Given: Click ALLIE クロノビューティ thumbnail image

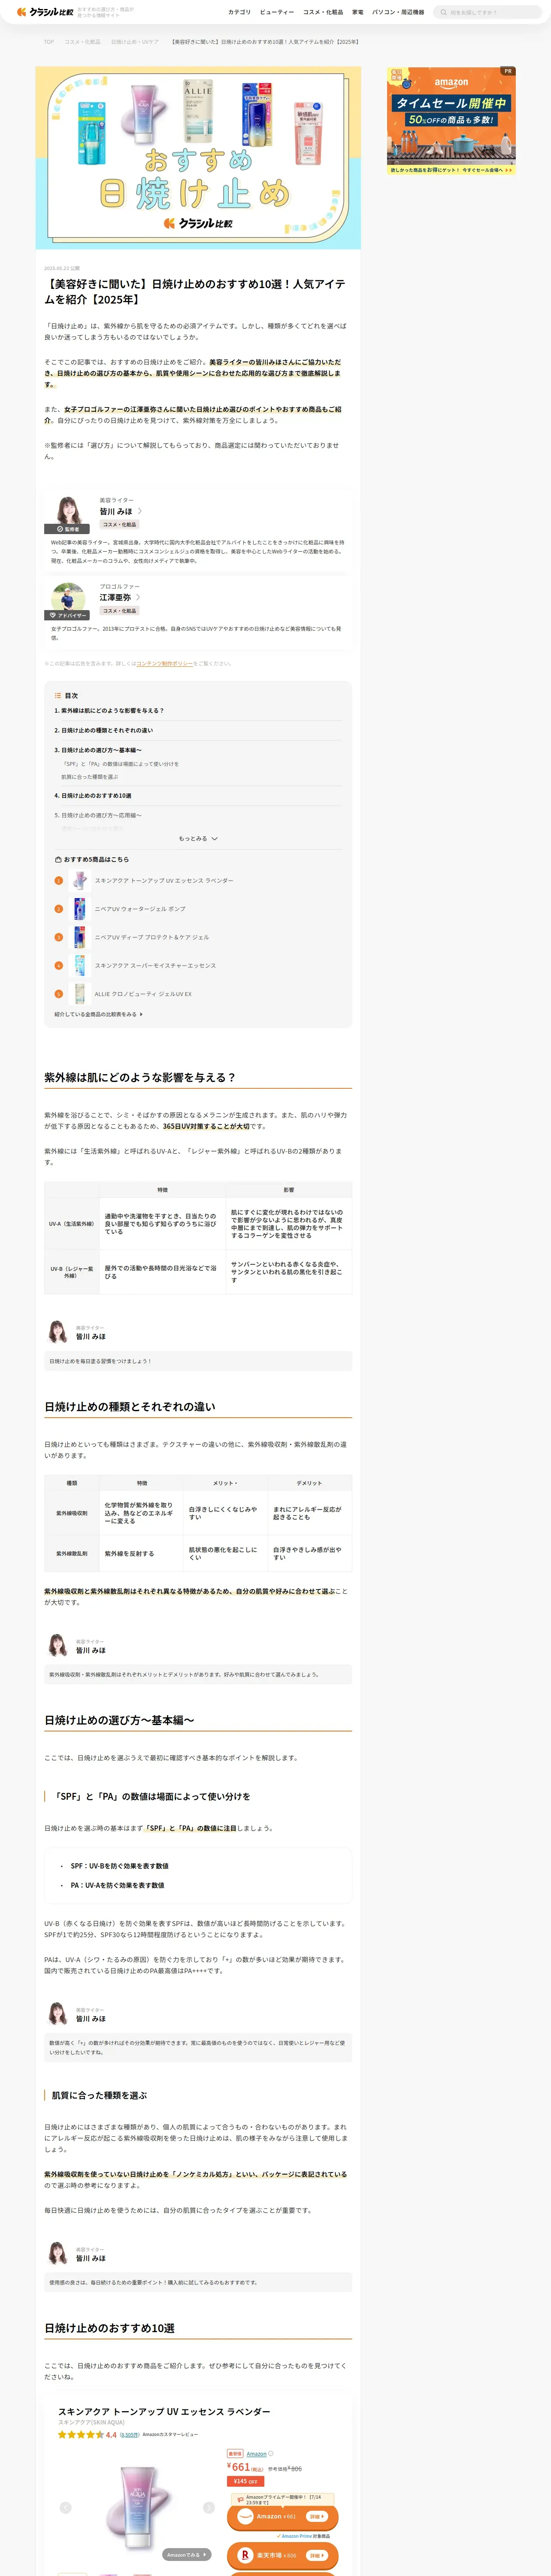Looking at the screenshot, I should point(79,994).
